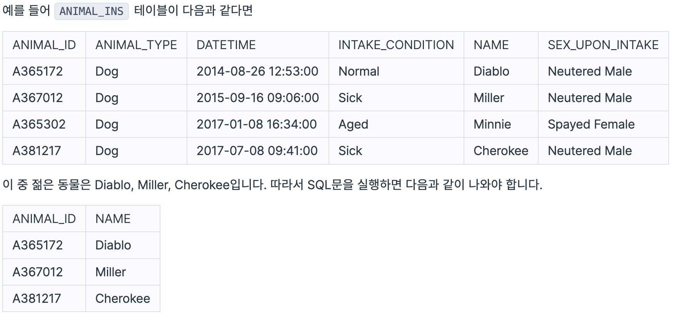Click the Diablo name cell in first table
This screenshot has height=317, width=674.
point(501,71)
